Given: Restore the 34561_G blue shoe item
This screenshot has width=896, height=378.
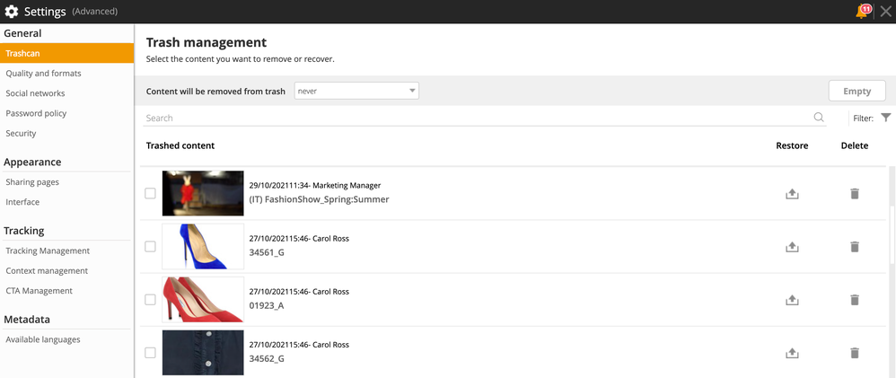Looking at the screenshot, I should 792,247.
